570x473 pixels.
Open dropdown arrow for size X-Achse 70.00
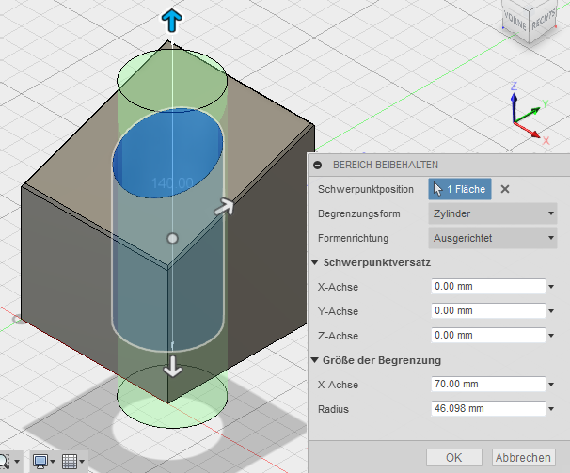tap(551, 385)
